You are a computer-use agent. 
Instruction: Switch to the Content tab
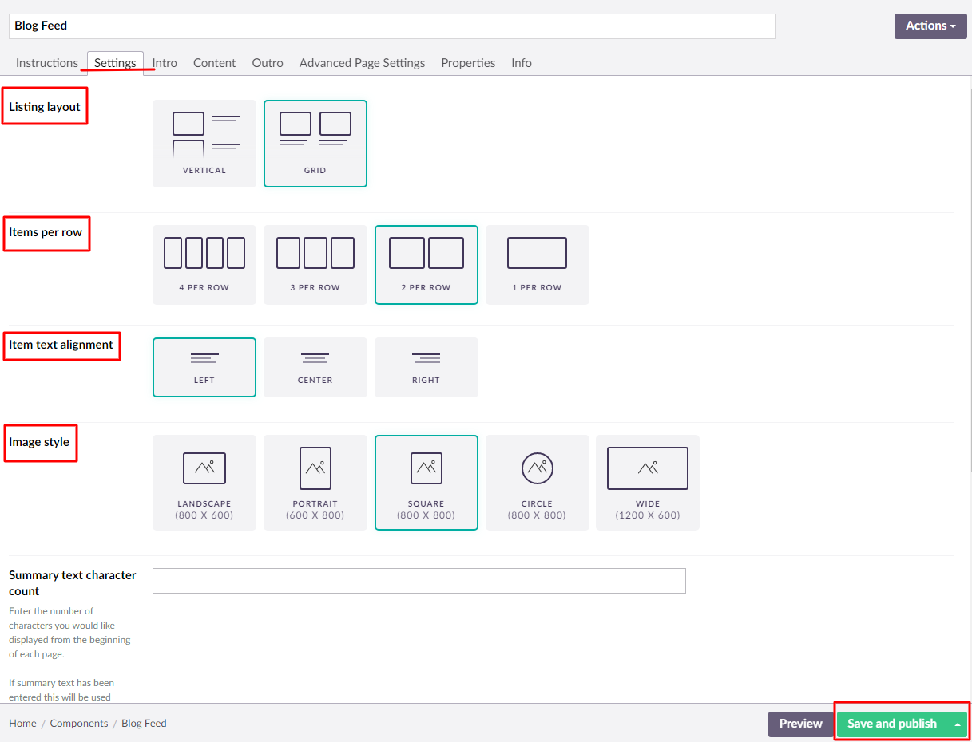(x=215, y=63)
